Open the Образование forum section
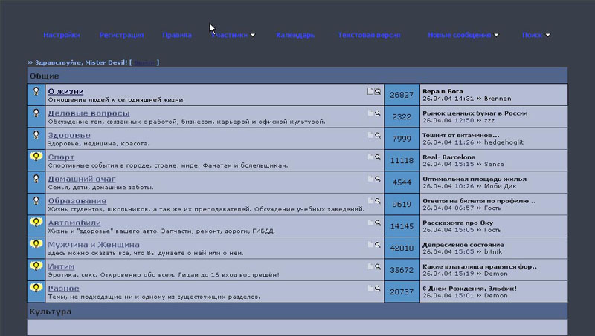 tap(77, 201)
